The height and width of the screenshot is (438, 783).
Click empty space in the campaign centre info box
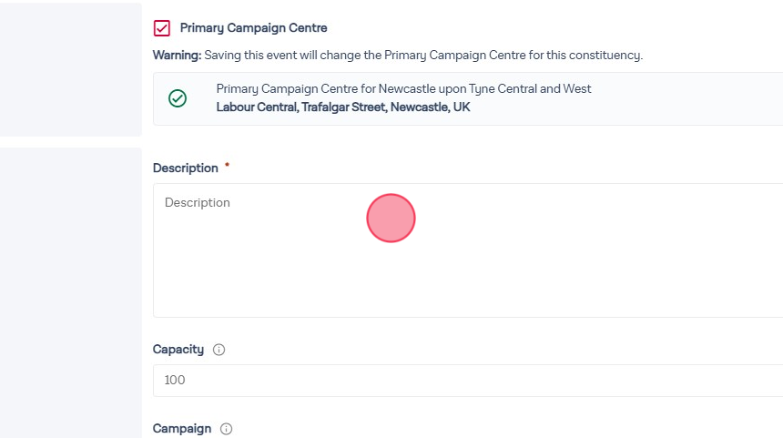click(x=656, y=98)
